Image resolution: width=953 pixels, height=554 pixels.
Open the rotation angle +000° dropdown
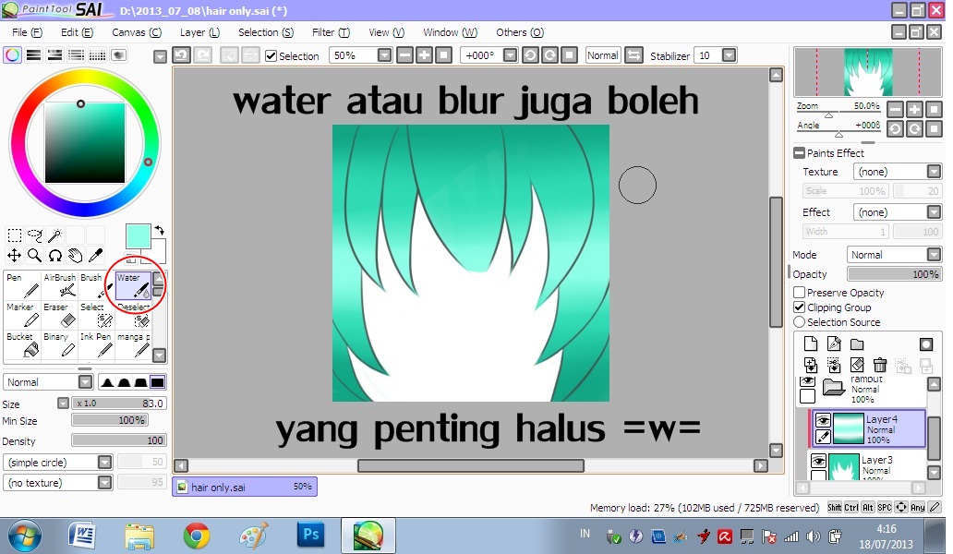(x=510, y=55)
